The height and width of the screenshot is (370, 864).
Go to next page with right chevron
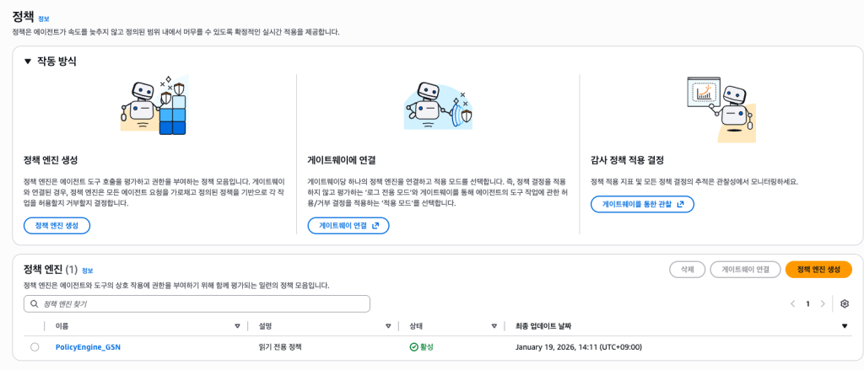tap(823, 303)
